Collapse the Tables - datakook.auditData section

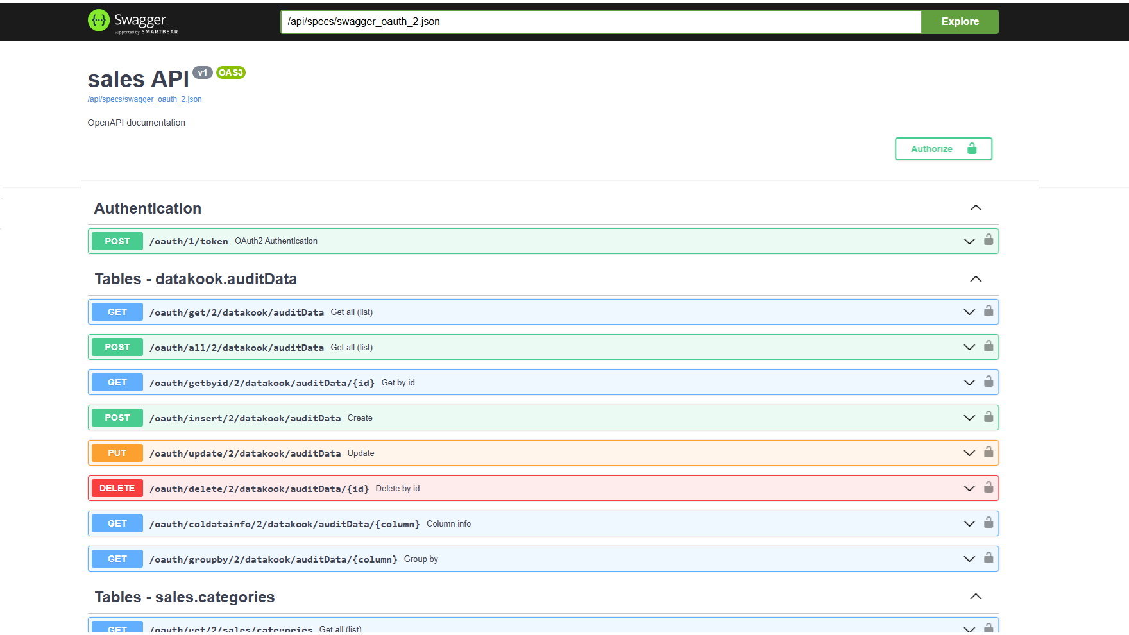(x=976, y=279)
